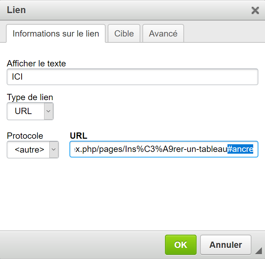Image resolution: width=265 pixels, height=259 pixels.
Task: Click the 'Protocole' label
Action: [25, 136]
